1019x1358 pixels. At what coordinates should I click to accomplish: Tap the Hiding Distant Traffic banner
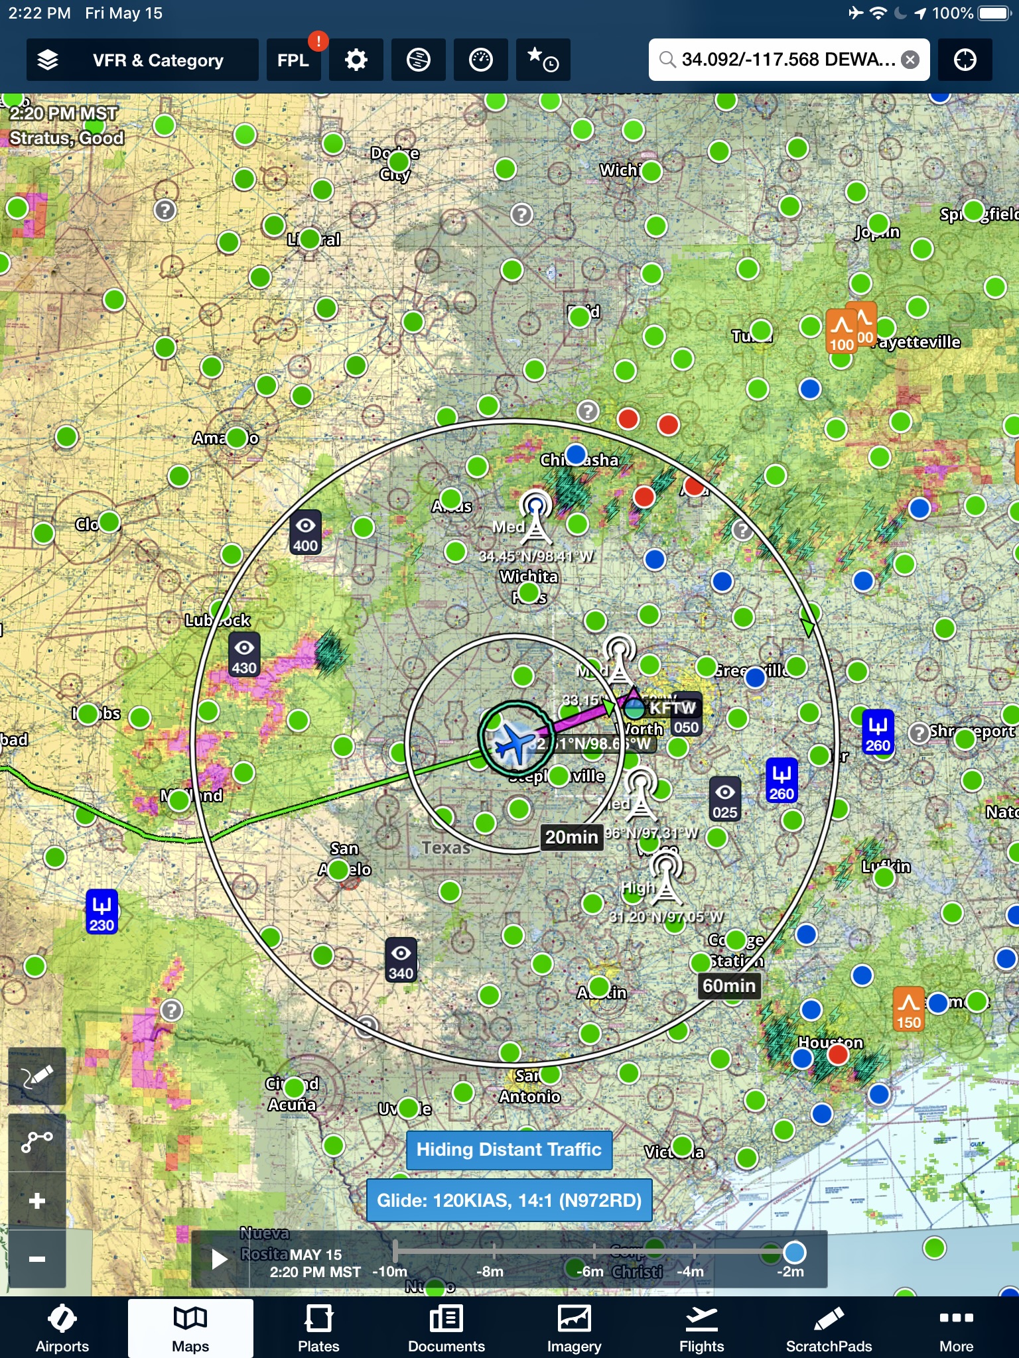pos(509,1150)
